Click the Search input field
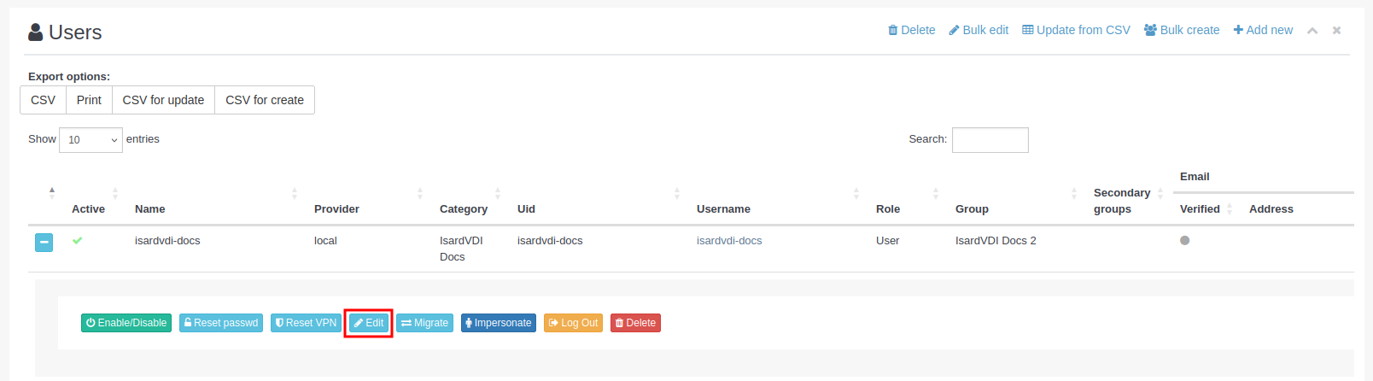 (990, 140)
